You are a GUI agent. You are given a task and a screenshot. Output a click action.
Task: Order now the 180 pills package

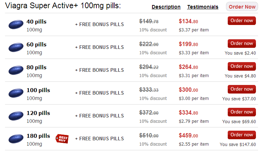tap(242, 135)
